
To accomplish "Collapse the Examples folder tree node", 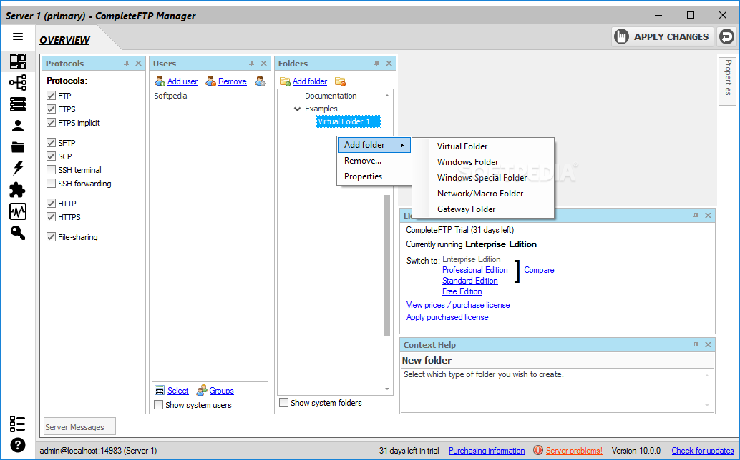I will coord(297,109).
